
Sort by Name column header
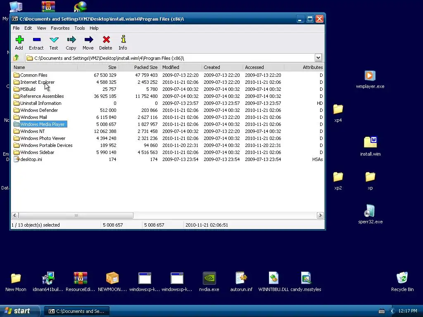click(x=44, y=67)
